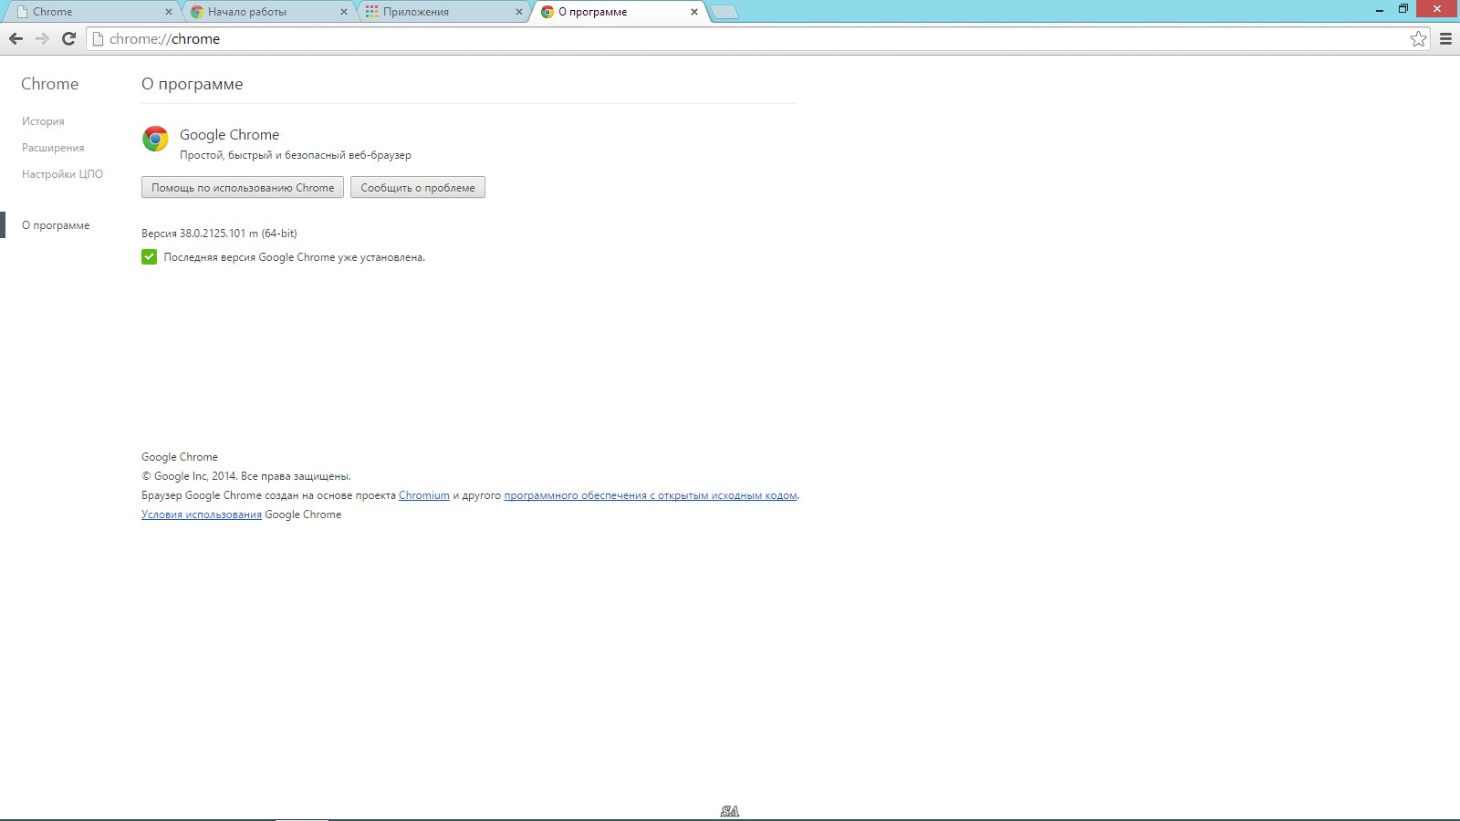The height and width of the screenshot is (821, 1460).
Task: Go back using the back arrow
Action: point(16,38)
